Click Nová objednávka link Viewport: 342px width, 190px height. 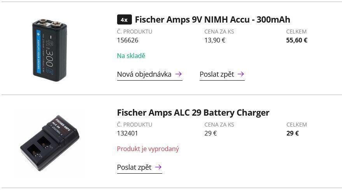point(144,74)
